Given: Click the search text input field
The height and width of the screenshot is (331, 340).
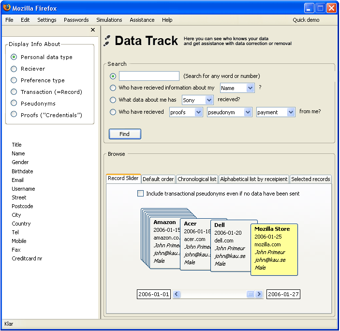Looking at the screenshot, I should pyautogui.click(x=149, y=76).
